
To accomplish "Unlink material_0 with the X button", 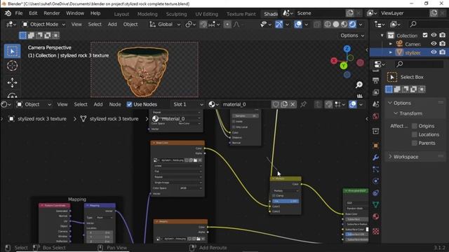I will [293, 104].
